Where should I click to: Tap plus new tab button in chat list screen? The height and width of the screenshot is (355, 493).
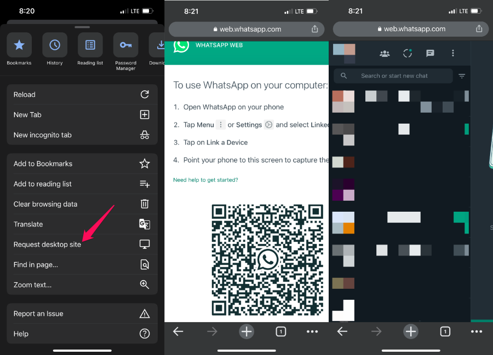point(411,331)
